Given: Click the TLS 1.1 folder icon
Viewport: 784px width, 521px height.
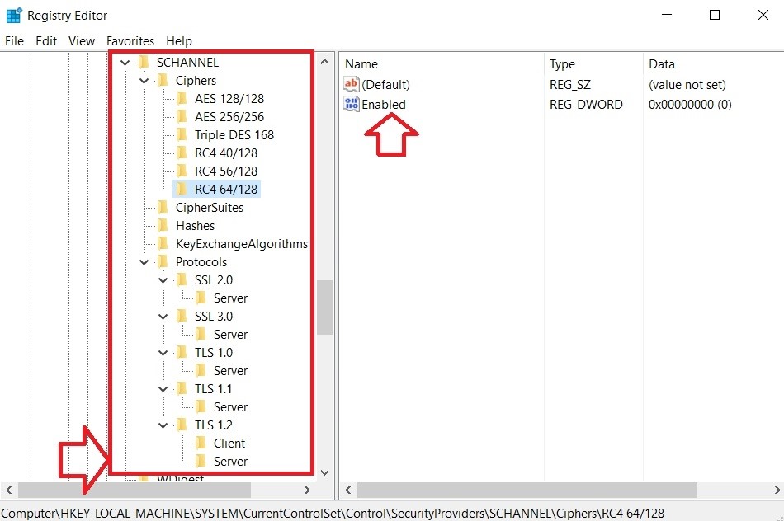Looking at the screenshot, I should 182,388.
